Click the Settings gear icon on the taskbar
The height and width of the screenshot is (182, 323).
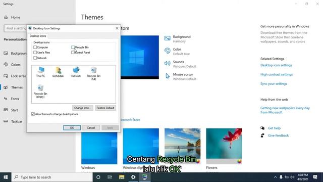click(x=133, y=177)
